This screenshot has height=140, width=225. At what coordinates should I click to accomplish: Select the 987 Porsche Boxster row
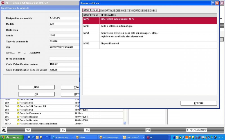pyautogui.click(x=64, y=120)
